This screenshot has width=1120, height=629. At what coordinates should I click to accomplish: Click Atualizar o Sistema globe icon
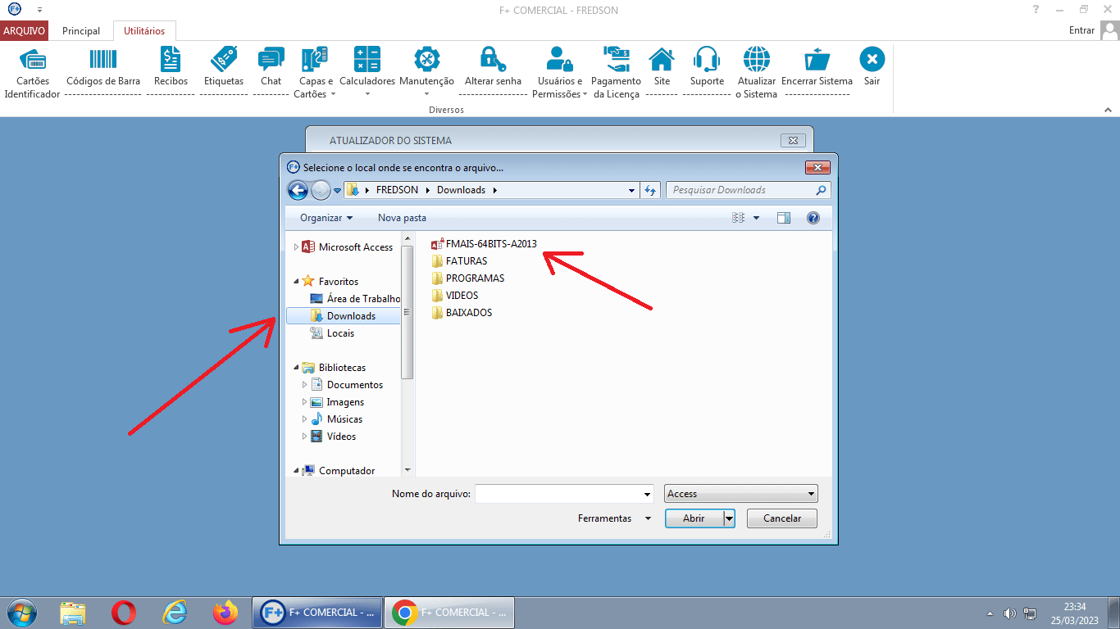[x=756, y=60]
